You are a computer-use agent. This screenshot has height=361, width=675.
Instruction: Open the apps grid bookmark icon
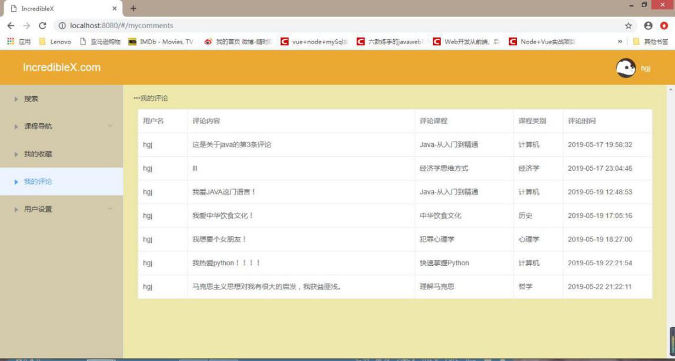(11, 42)
